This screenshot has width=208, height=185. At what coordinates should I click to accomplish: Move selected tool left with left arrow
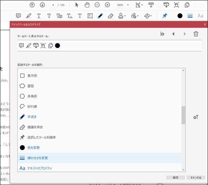point(173,34)
